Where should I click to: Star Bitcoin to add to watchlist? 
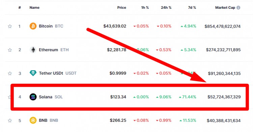click(10, 26)
